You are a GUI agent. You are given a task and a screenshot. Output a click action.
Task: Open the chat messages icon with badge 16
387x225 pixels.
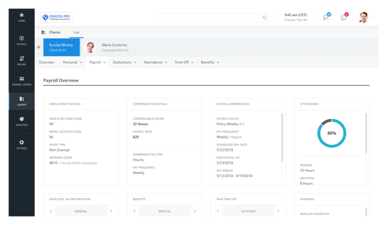(326, 17)
